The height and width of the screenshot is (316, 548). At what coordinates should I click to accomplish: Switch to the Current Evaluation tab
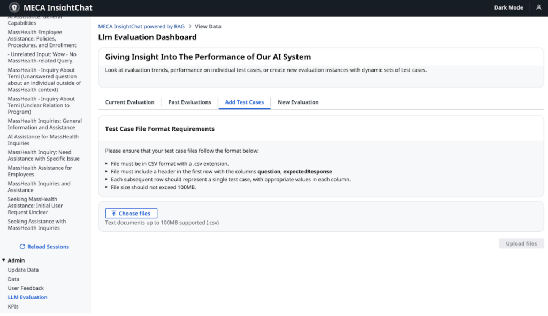pos(130,102)
